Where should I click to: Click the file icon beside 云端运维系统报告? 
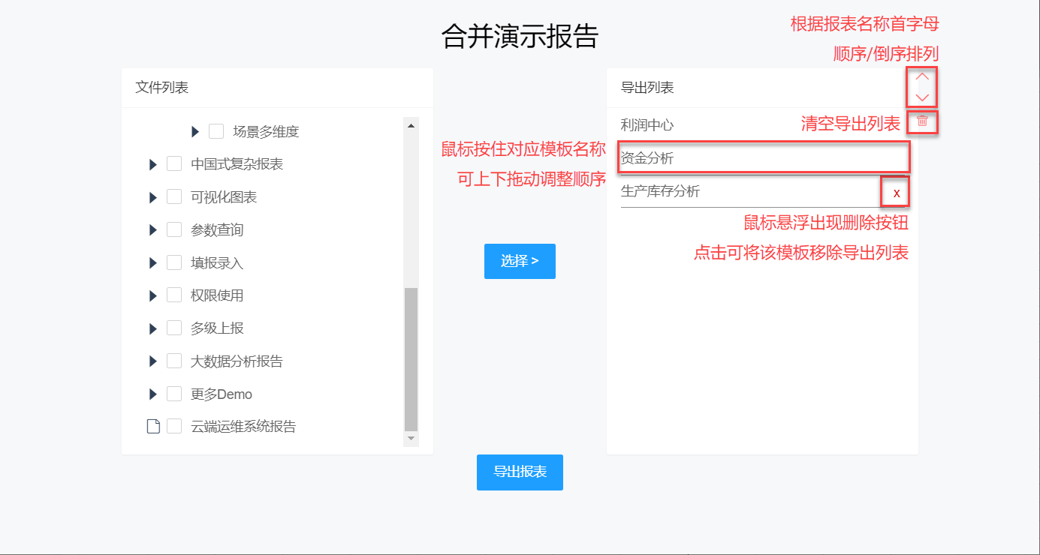pos(153,427)
